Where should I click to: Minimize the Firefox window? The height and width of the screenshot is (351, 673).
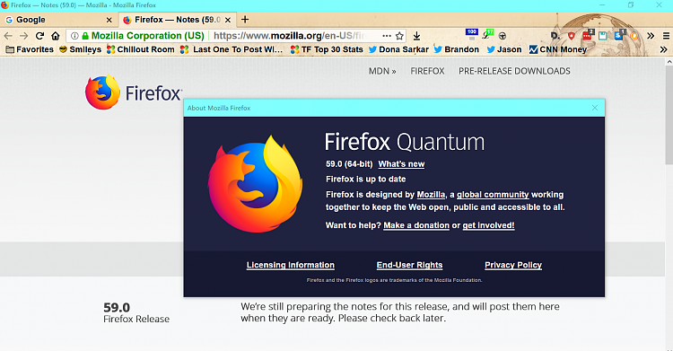coord(602,5)
